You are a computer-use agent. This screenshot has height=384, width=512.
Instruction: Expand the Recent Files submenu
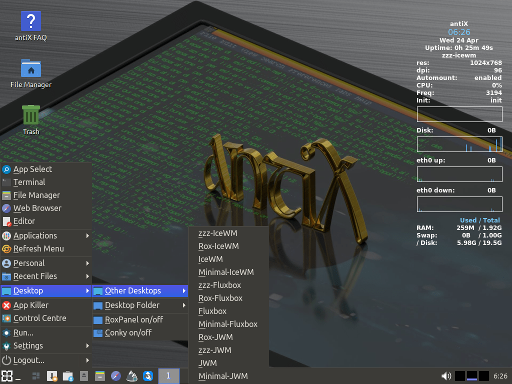click(x=46, y=276)
